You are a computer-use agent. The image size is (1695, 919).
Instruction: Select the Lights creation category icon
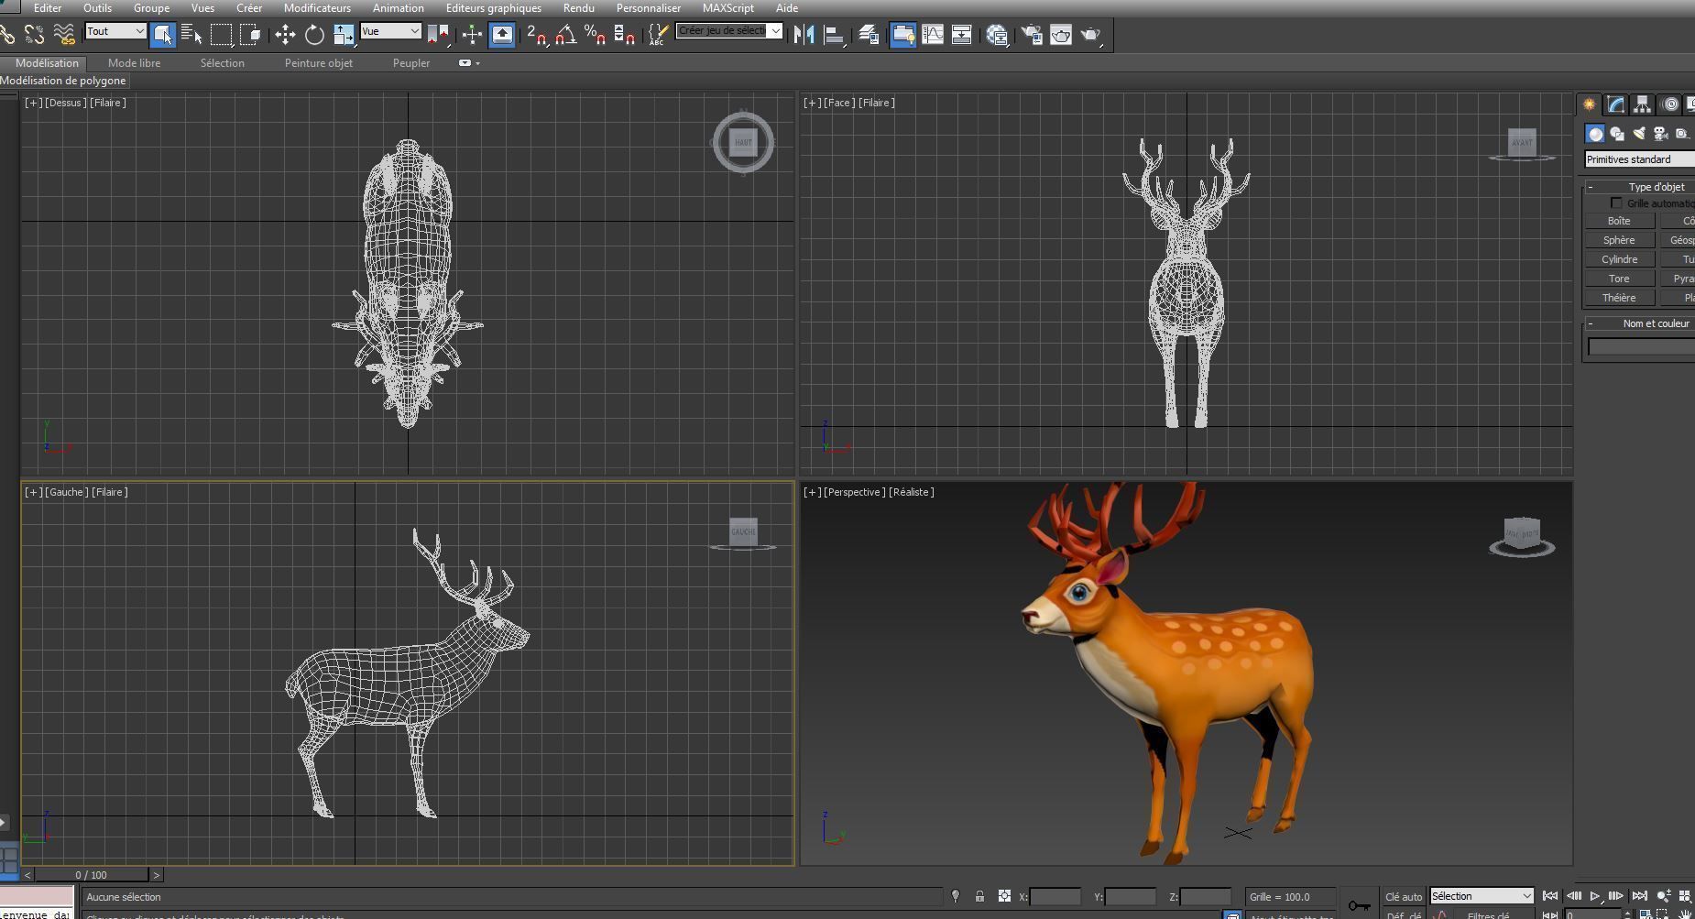point(1639,134)
